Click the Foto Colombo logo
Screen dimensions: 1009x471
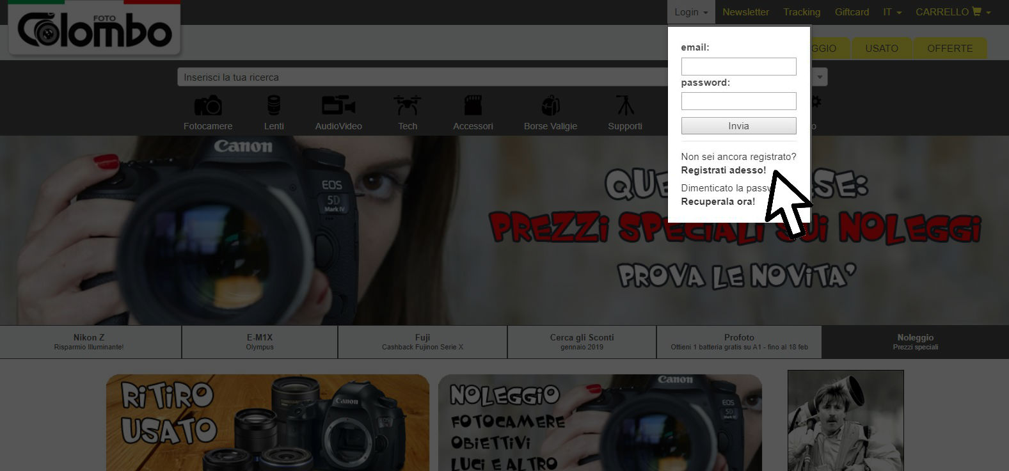95,28
